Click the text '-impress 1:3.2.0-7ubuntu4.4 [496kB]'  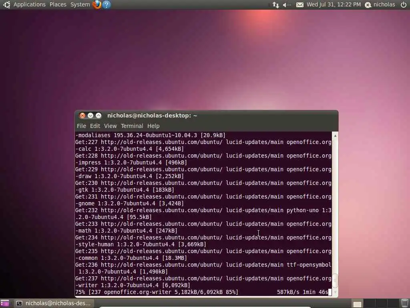pos(131,162)
